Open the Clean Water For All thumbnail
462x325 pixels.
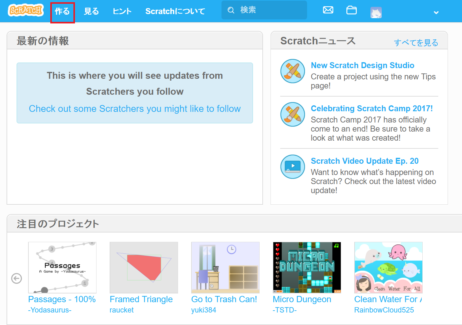pyautogui.click(x=388, y=267)
